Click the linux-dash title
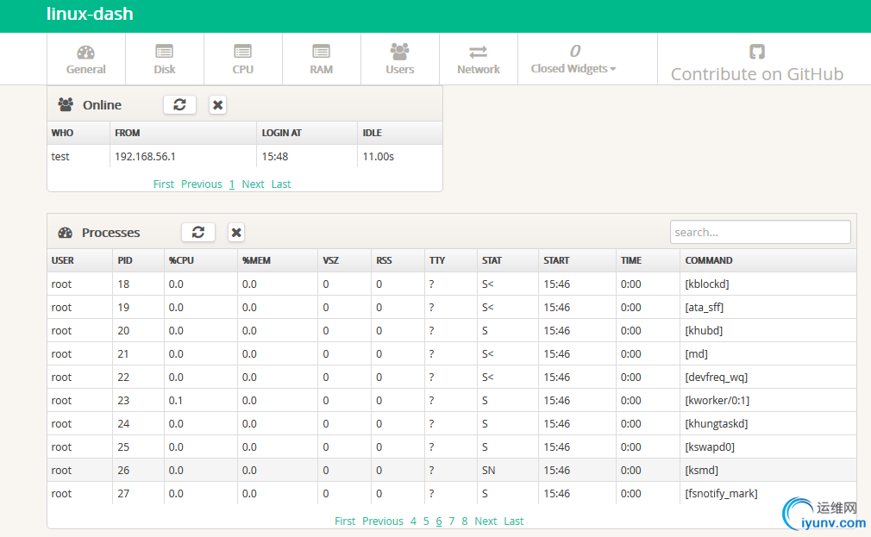Viewport: 871px width, 537px height. (x=90, y=14)
